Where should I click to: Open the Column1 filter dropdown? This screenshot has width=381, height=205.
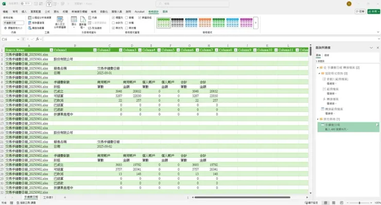tap(95, 50)
